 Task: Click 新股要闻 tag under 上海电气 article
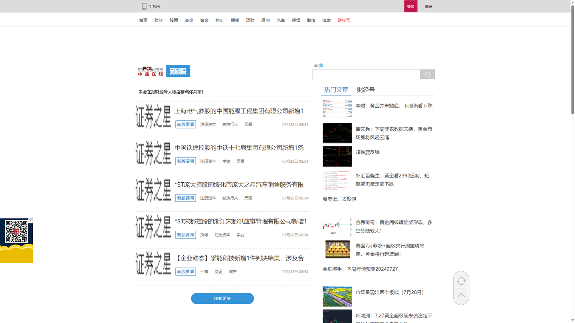(x=186, y=124)
